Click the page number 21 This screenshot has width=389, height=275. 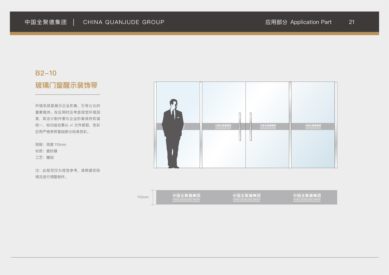[x=352, y=22]
